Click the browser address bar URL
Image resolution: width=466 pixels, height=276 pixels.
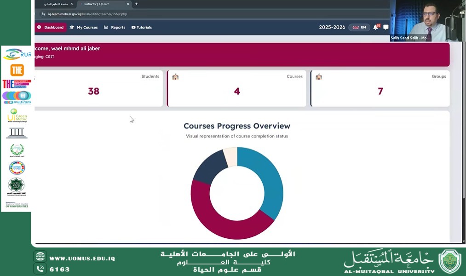(x=87, y=14)
